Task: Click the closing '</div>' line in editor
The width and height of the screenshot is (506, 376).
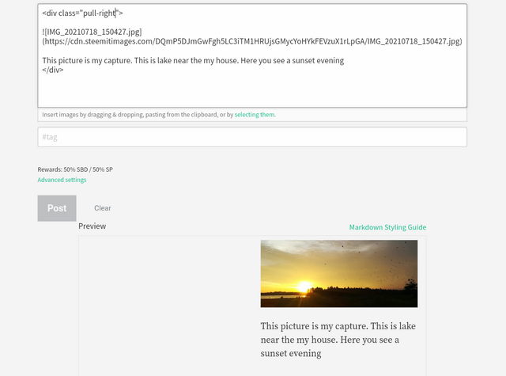Action: tap(53, 70)
